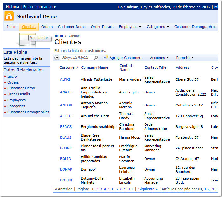The height and width of the screenshot is (197, 222).
Task: Select the Inicio tab in navigation bar
Action: (12, 27)
